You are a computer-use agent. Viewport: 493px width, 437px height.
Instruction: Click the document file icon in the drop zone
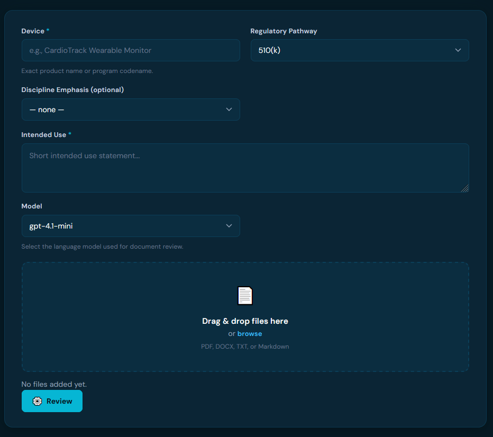[x=245, y=295]
